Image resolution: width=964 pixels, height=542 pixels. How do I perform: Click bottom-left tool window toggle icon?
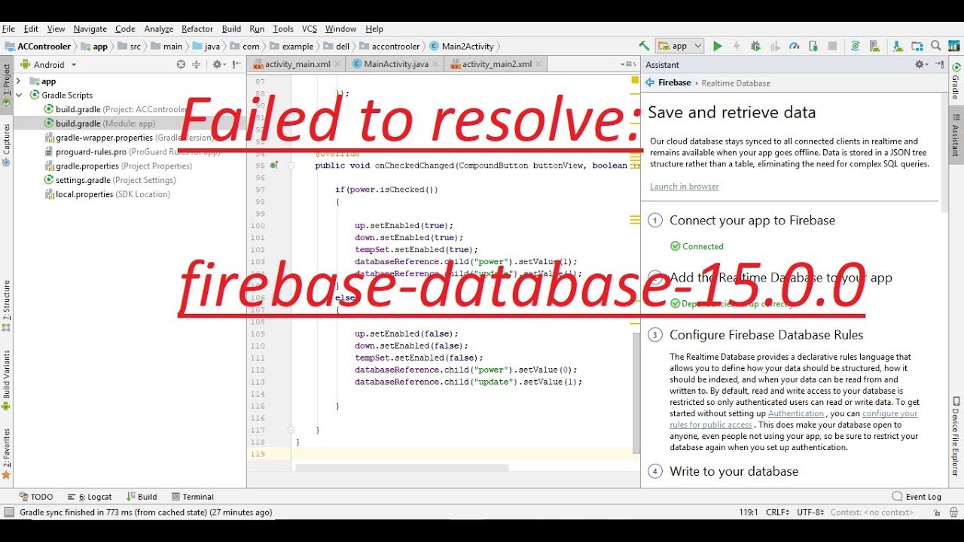(x=8, y=512)
